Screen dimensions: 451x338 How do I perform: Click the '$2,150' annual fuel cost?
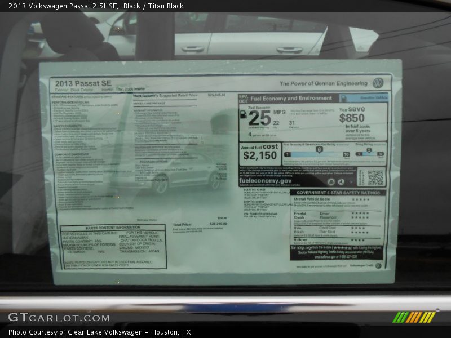click(x=260, y=155)
